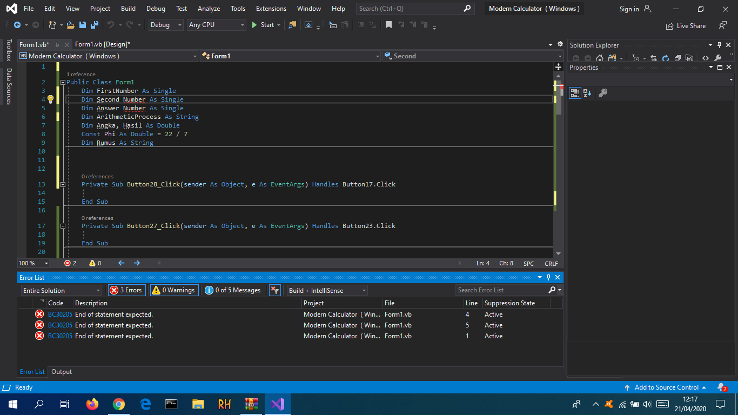Click the code editor horizontal scrollbar
The image size is (738, 415).
pyautogui.click(x=309, y=263)
